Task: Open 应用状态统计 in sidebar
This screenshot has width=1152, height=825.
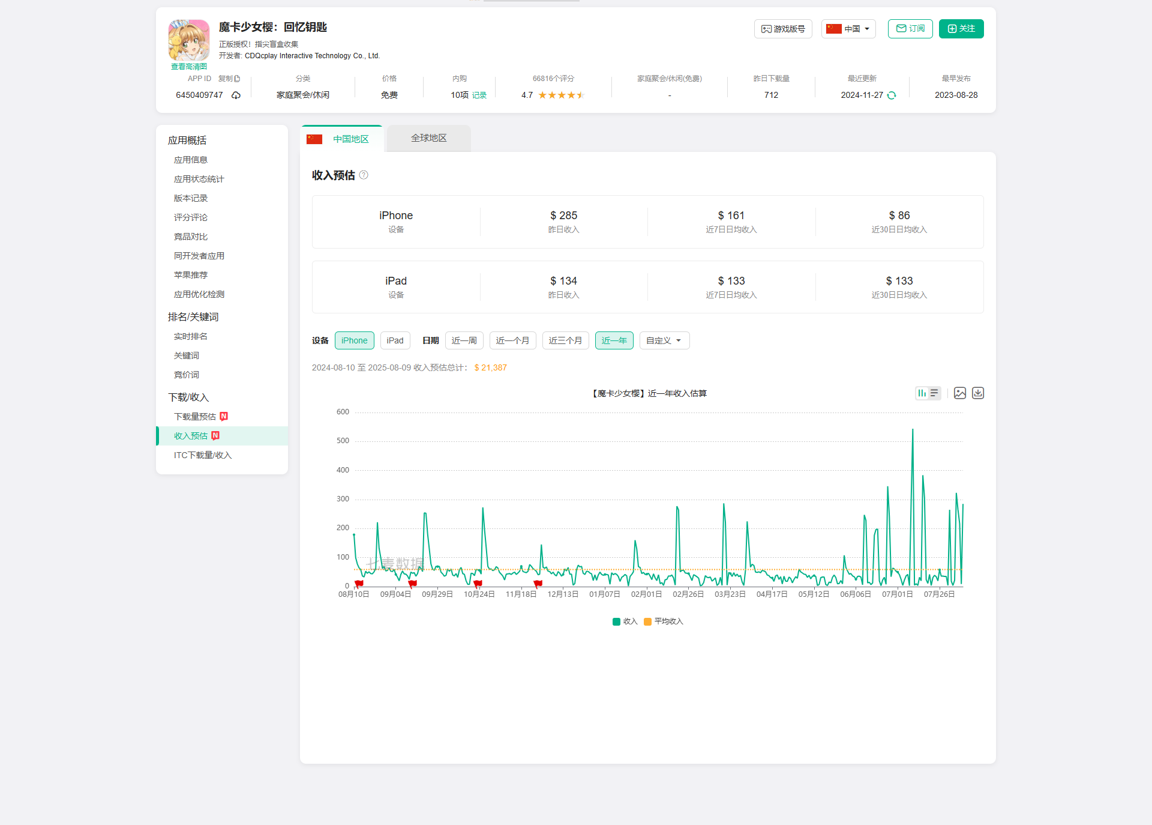Action: [x=199, y=179]
